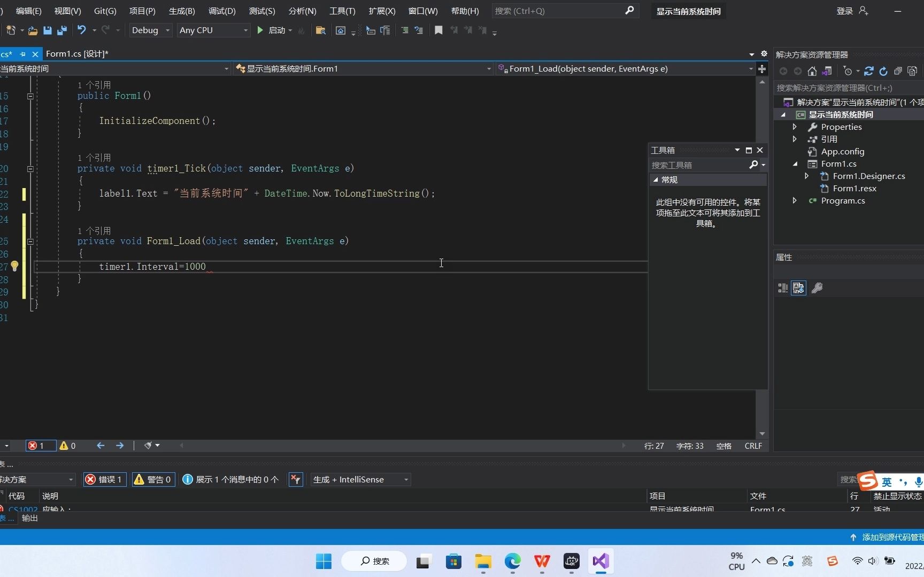Screen dimensions: 924x577
Task: Click the 搜索 (Ctrl+Q) search box
Action: click(566, 11)
